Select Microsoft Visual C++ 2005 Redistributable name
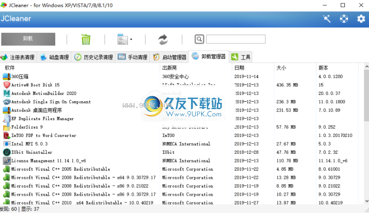This screenshot has height=213, width=369. click(61, 169)
